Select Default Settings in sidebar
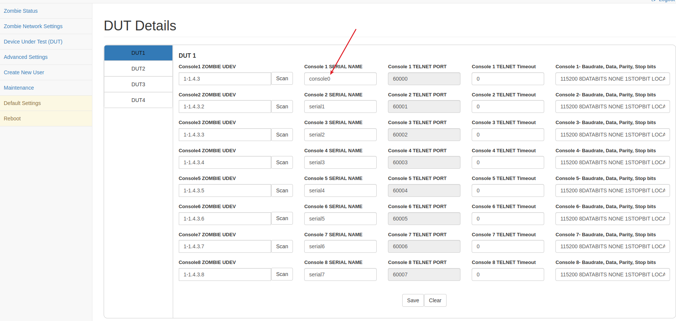The height and width of the screenshot is (321, 676). (x=22, y=103)
